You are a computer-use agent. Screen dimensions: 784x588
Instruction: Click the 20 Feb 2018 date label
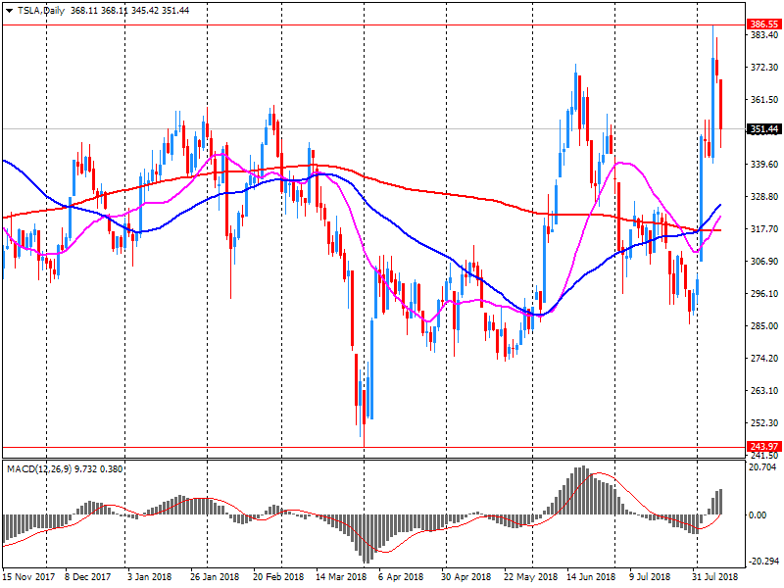pos(278,577)
